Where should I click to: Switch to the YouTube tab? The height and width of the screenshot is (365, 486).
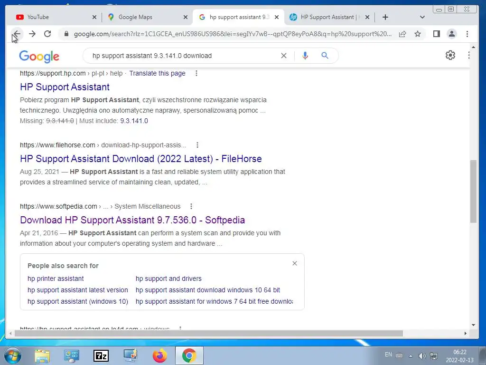(38, 17)
